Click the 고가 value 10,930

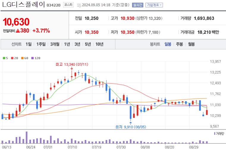pyautogui.click(x=127, y=18)
